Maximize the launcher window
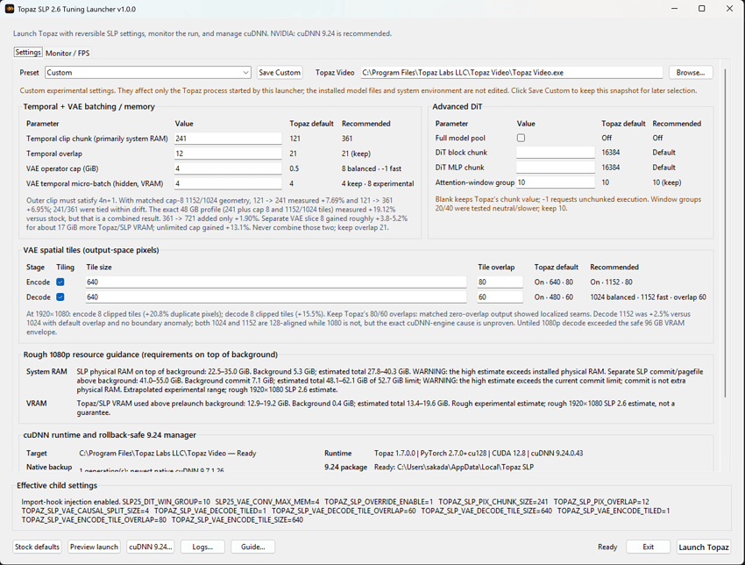Viewport: 745px width, 565px height. [x=702, y=9]
